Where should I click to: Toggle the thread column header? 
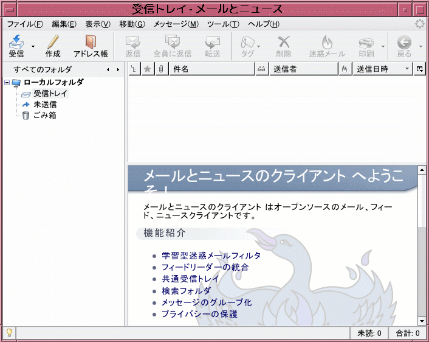click(x=134, y=69)
